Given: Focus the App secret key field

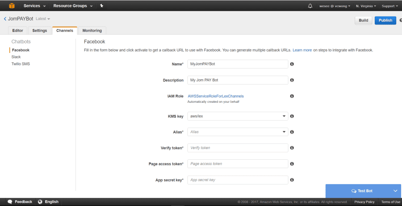Looking at the screenshot, I should coord(238,180).
